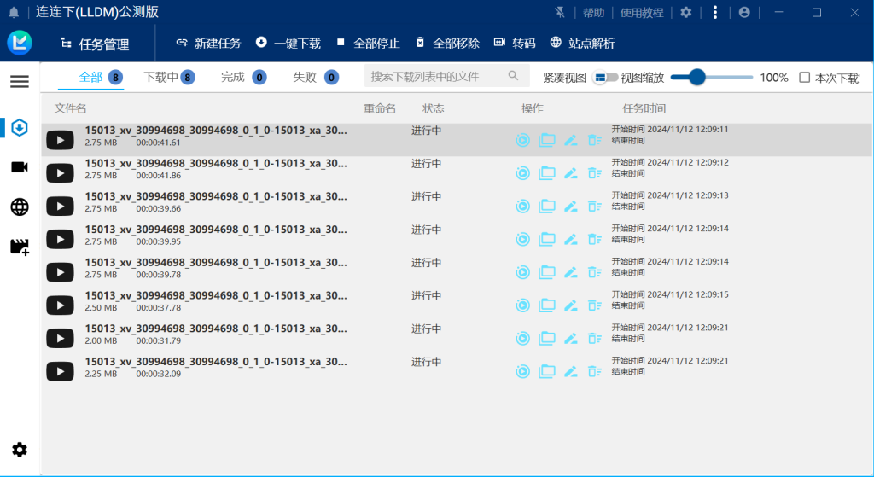This screenshot has height=477, width=874.
Task: Delete the task started at 12:09:13
Action: 595,207
